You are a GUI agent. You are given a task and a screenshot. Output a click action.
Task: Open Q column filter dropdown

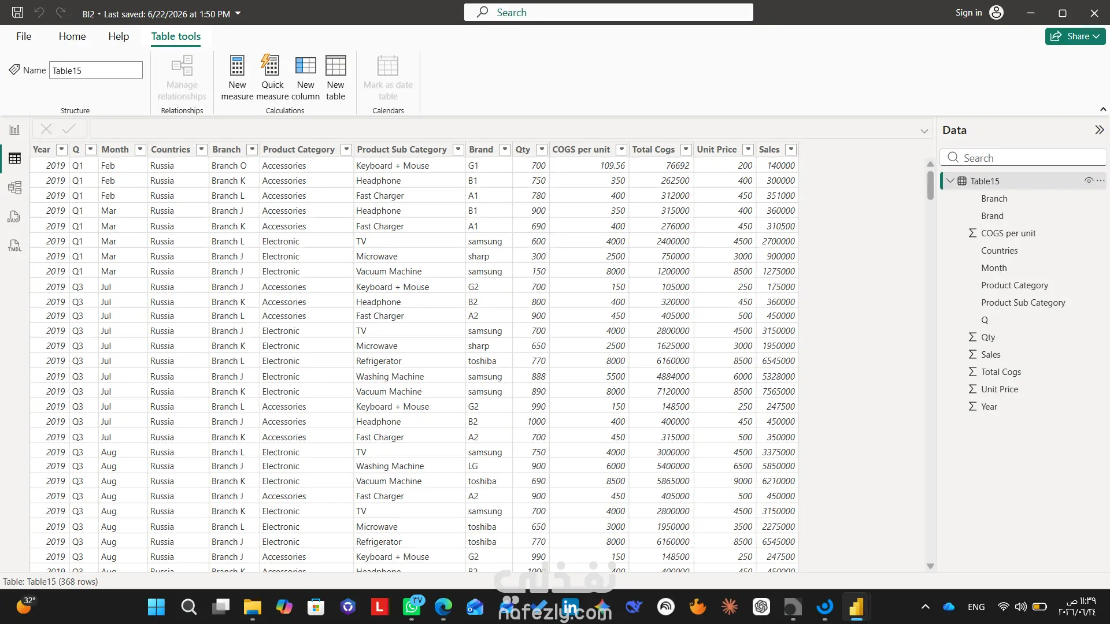click(x=90, y=150)
